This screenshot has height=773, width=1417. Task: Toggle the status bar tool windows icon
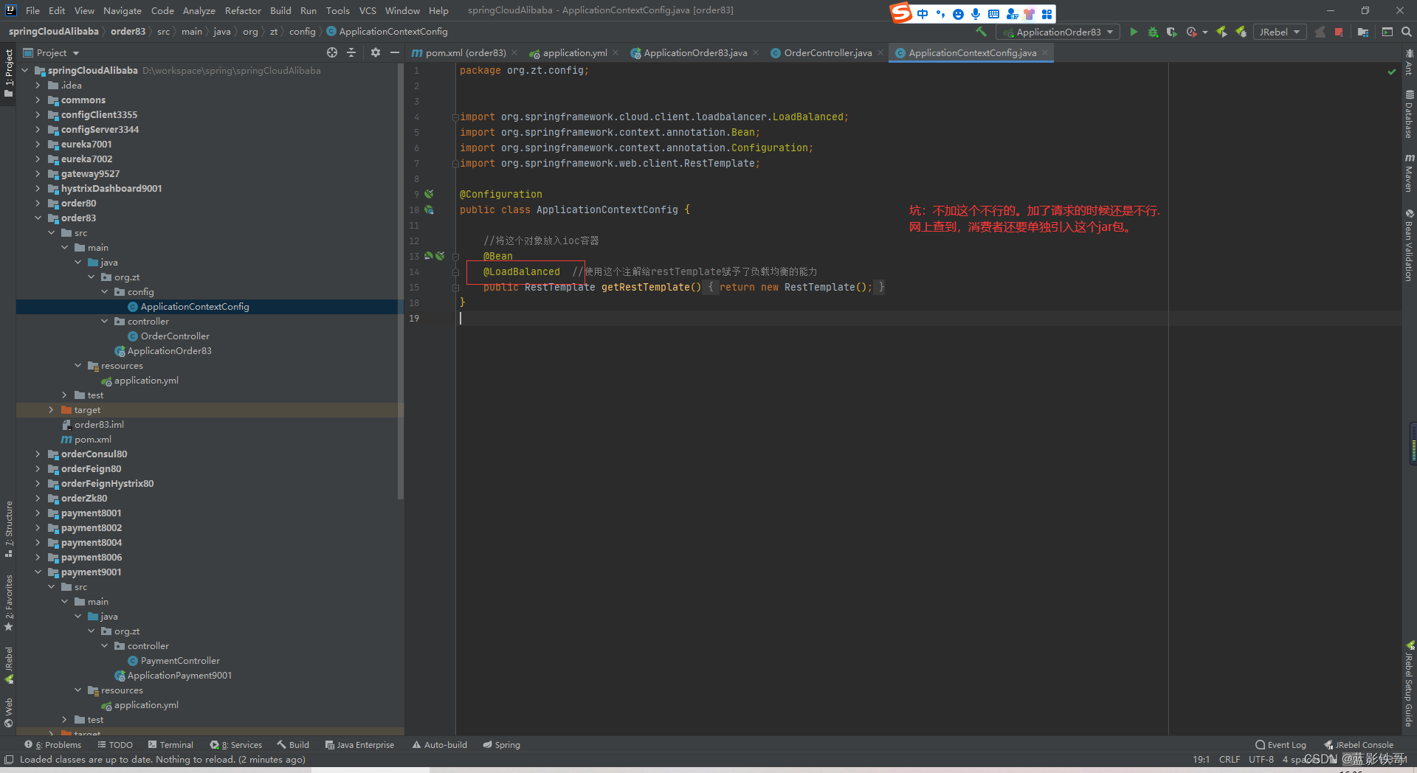point(9,760)
